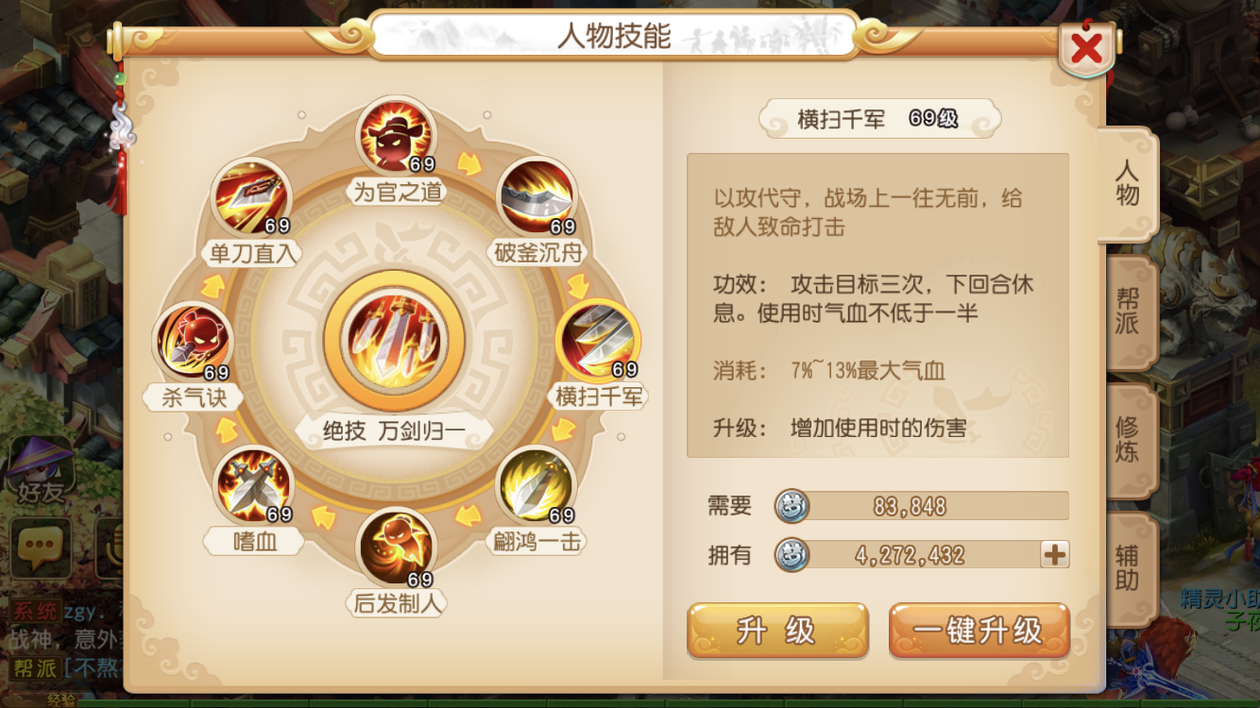
Task: Switch to the 辅助 tab
Action: [1128, 568]
